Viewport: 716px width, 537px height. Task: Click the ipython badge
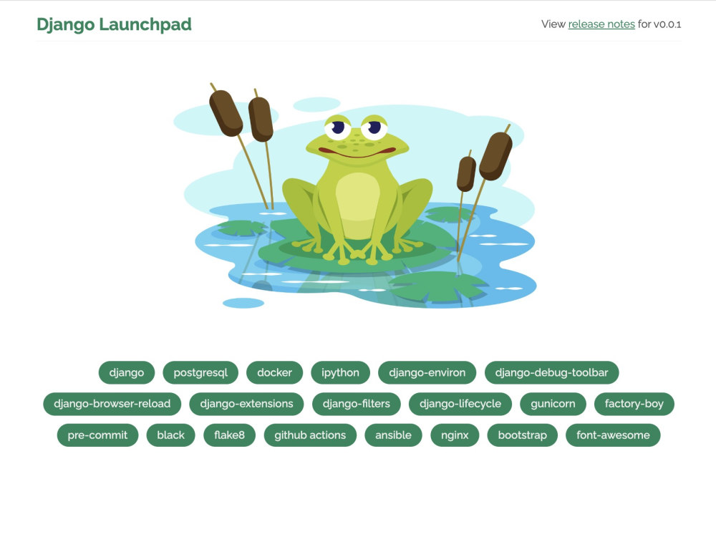[x=340, y=372]
